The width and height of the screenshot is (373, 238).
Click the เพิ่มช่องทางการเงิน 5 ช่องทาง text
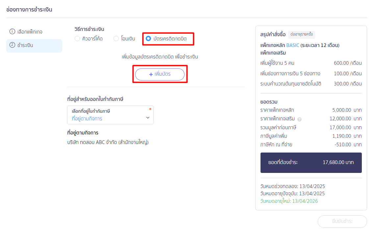(x=290, y=73)
